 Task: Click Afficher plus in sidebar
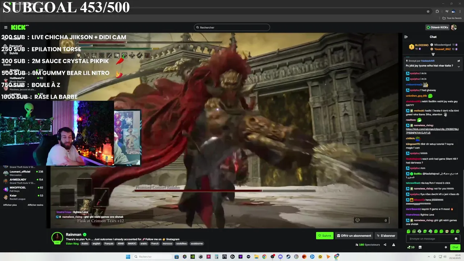(10, 205)
